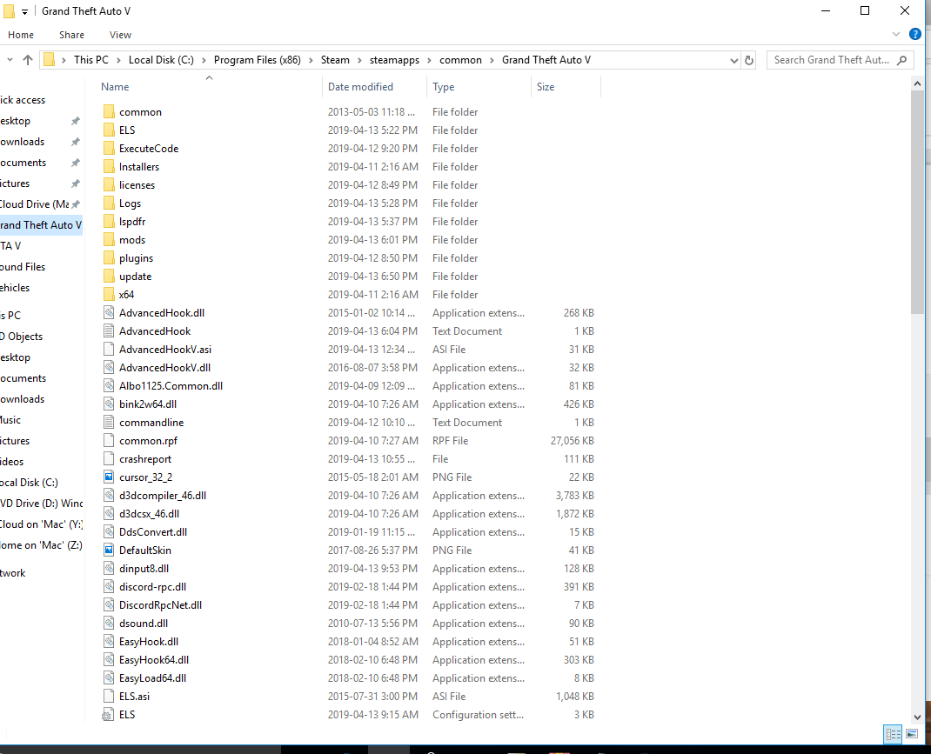Go up one folder level arrow
The image size is (931, 754).
(27, 60)
